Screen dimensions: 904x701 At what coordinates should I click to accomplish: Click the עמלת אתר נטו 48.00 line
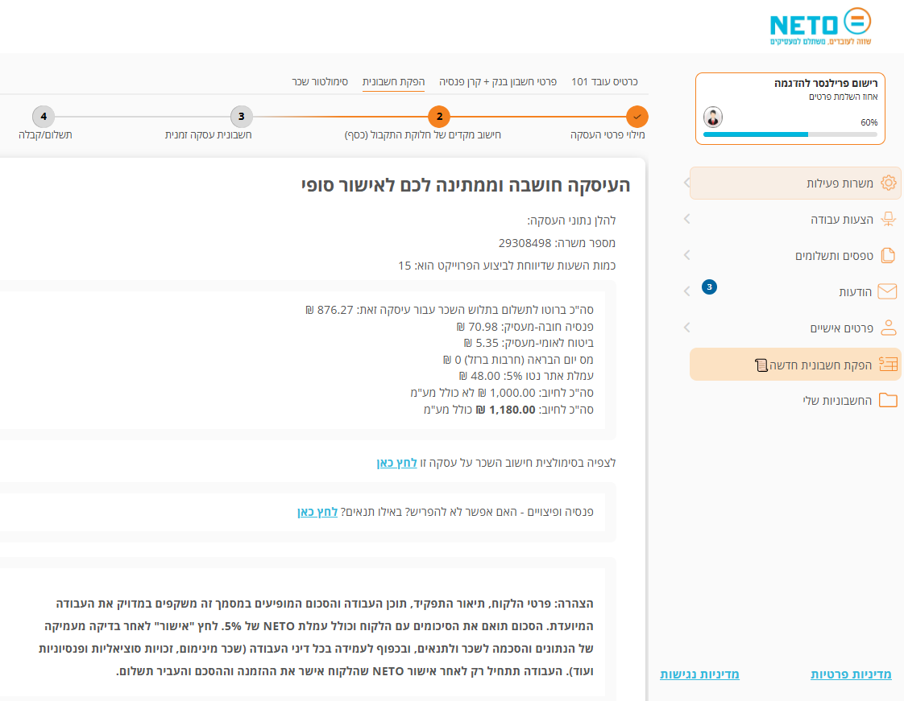[526, 376]
